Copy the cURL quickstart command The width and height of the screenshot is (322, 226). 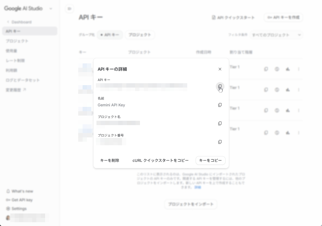pos(160,160)
